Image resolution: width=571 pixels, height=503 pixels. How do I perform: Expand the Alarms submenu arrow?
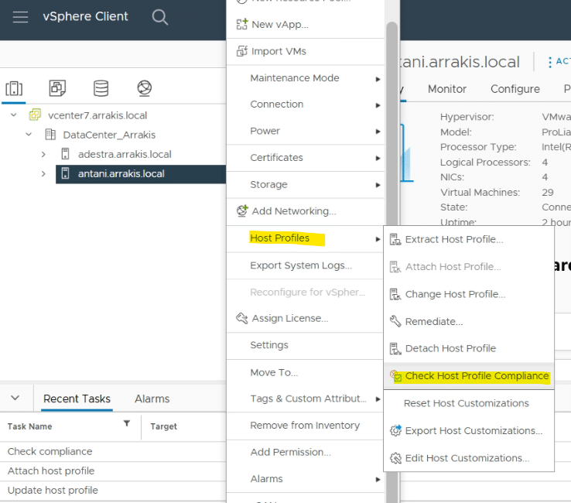(x=378, y=480)
